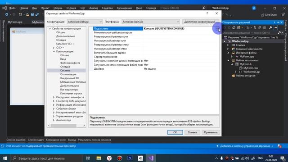The height and width of the screenshot is (162, 288).
Task: Collapse the Компоновщик tree node
Action: (54, 52)
